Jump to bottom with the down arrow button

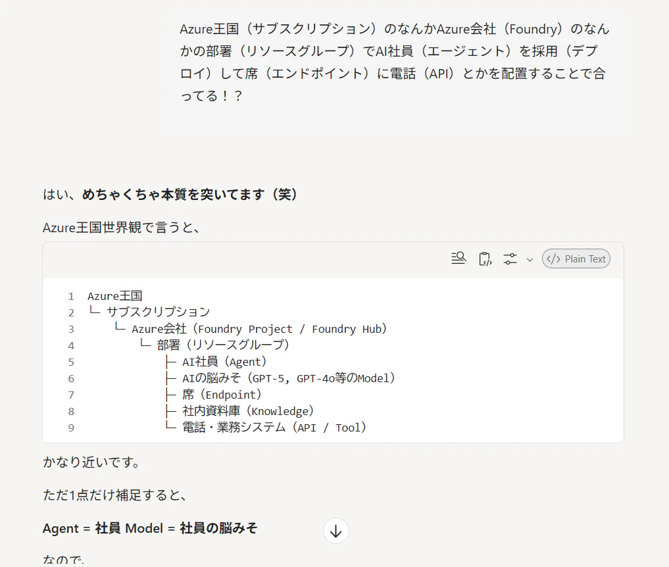coord(335,531)
